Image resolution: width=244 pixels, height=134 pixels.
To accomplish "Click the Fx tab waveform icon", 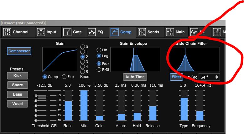I will [x=194, y=32].
